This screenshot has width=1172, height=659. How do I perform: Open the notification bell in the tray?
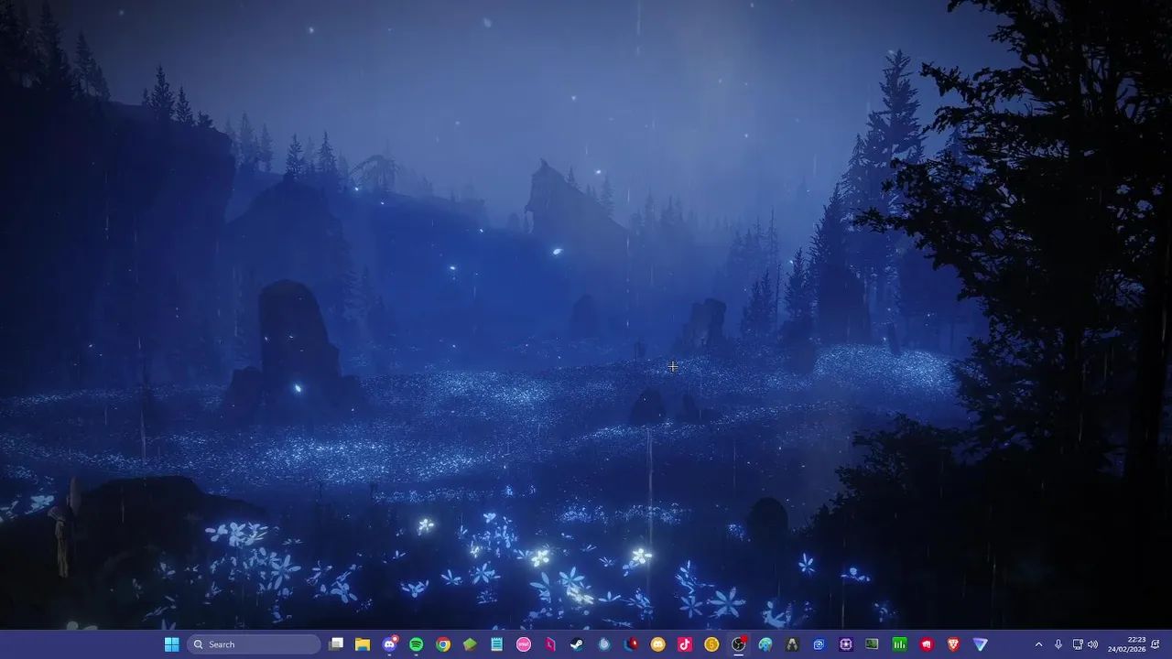tap(1156, 644)
